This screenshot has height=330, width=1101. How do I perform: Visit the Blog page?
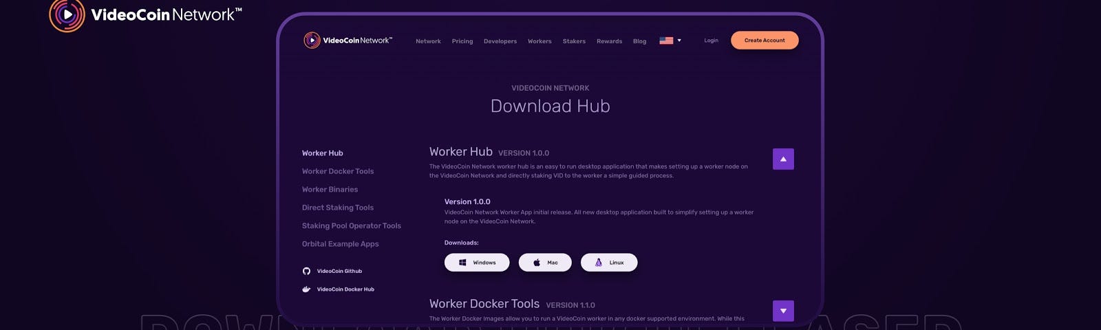(x=639, y=41)
